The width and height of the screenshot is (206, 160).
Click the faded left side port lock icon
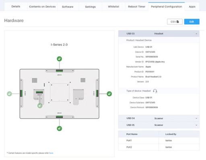pyautogui.click(x=9, y=94)
